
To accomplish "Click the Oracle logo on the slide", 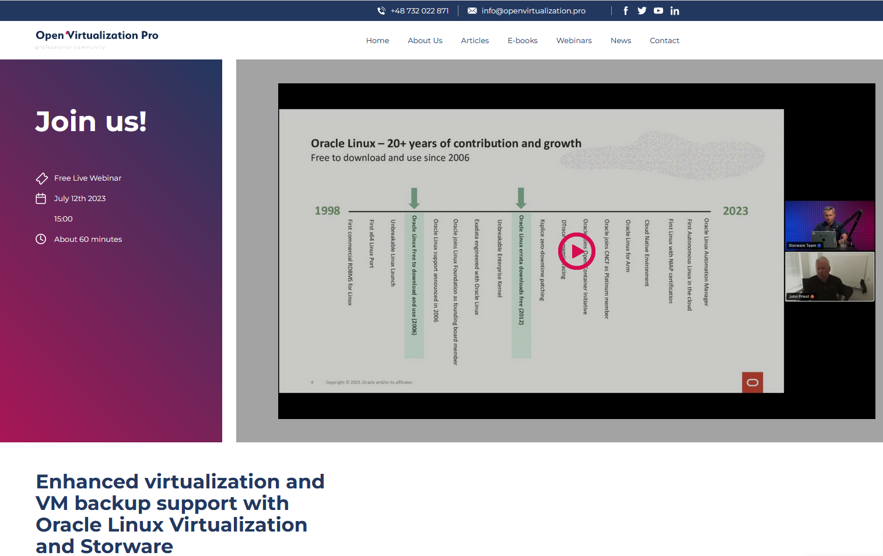I will [x=752, y=382].
